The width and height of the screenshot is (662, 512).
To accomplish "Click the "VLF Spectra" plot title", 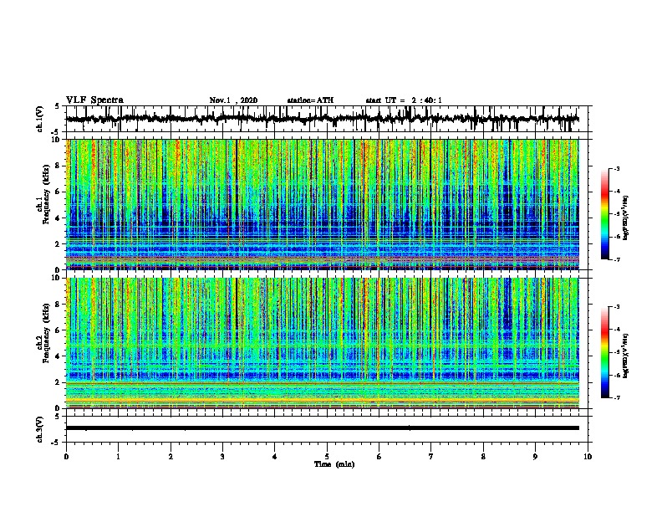I will coord(94,100).
